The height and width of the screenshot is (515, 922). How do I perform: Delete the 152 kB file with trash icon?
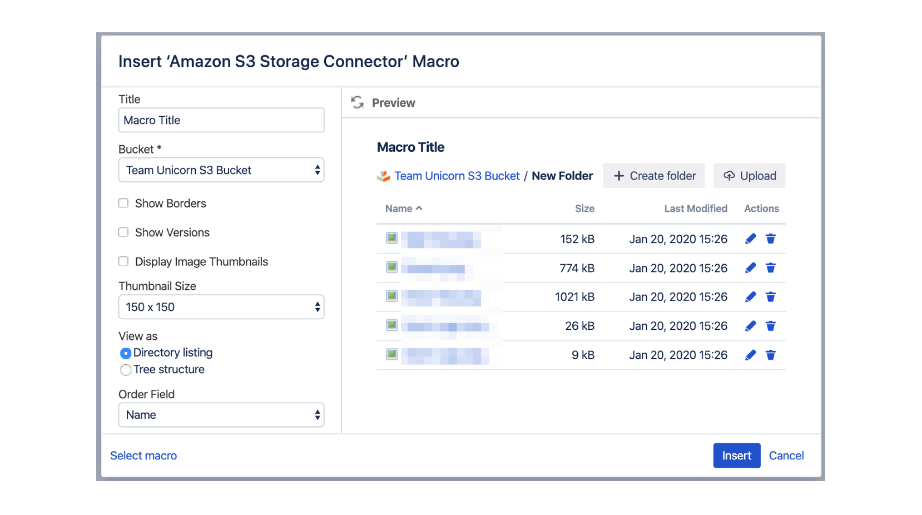[770, 239]
